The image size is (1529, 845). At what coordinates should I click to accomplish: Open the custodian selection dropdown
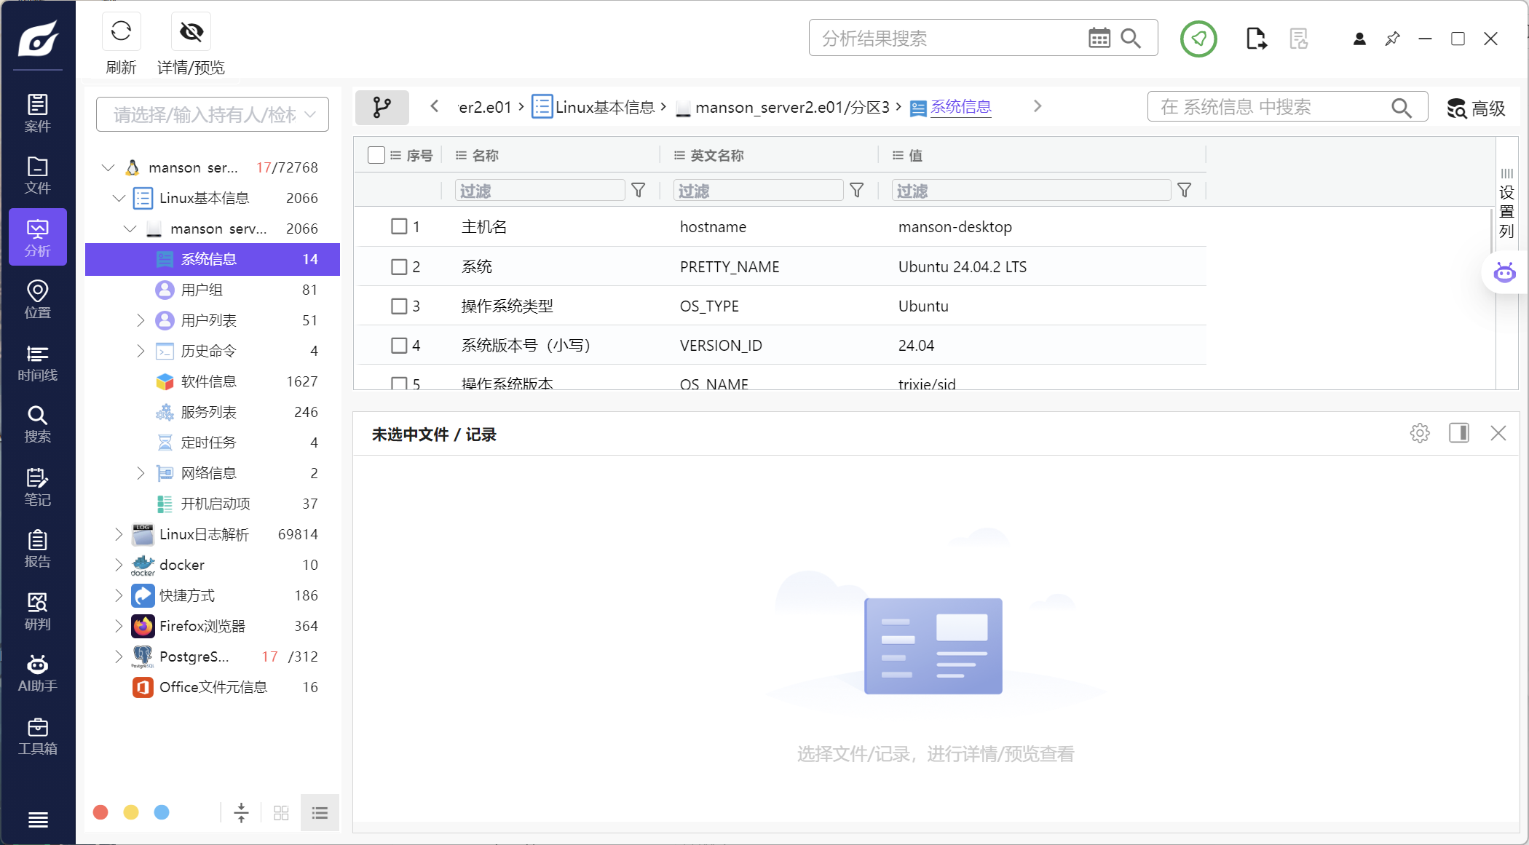(213, 114)
